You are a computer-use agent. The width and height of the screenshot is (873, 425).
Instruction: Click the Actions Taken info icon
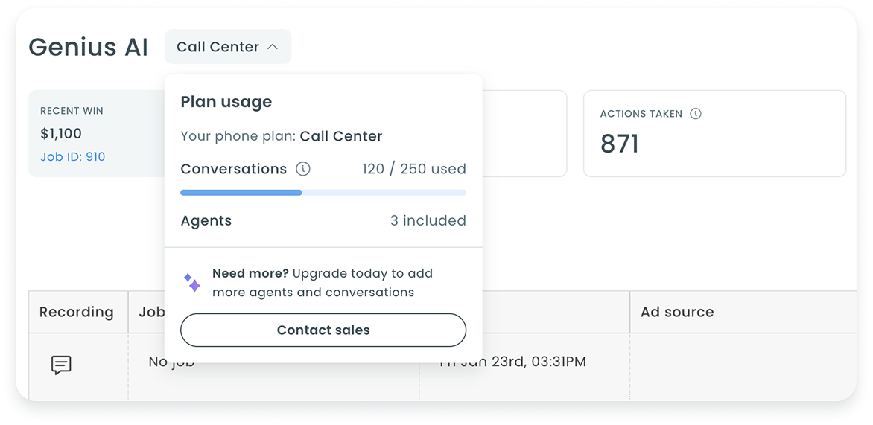tap(696, 114)
